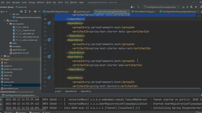Click gutter icon at line 41
Image resolution: width=202 pixels, height=113 pixels.
coord(49,40)
